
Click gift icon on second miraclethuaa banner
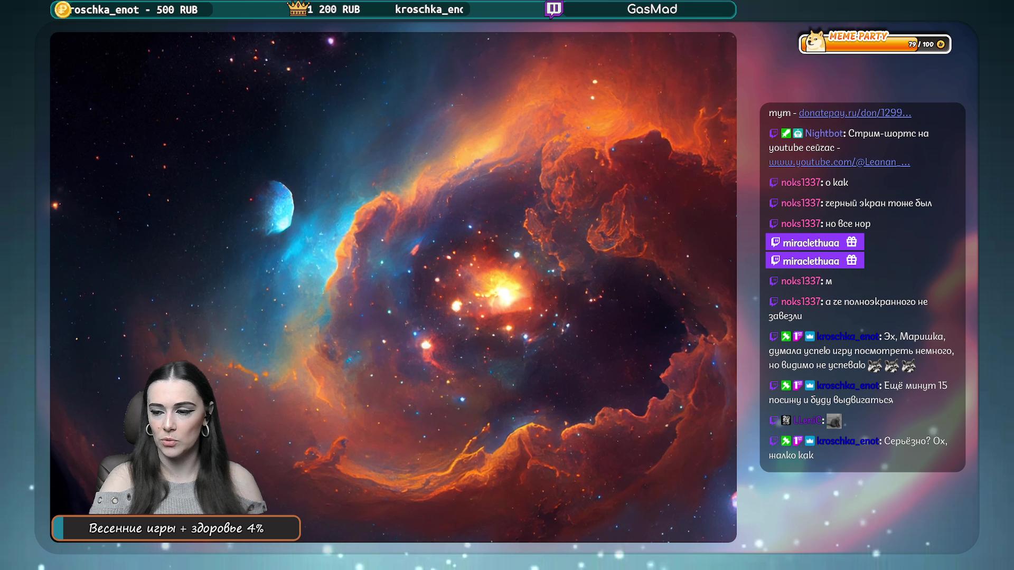click(851, 260)
